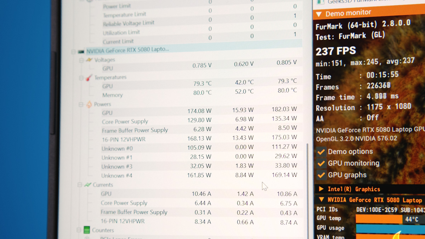
Task: Collapse the Voltages group
Action: click(81, 61)
